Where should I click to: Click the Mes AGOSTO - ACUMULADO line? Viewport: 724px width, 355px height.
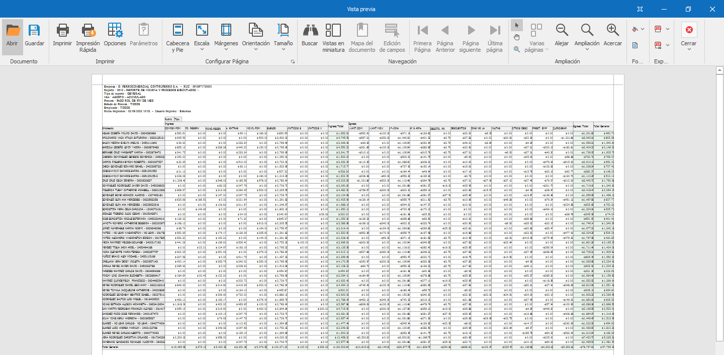[124, 97]
